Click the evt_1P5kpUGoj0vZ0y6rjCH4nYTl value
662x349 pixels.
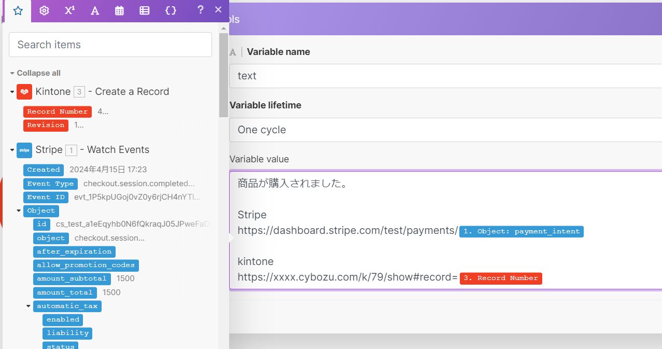[137, 197]
